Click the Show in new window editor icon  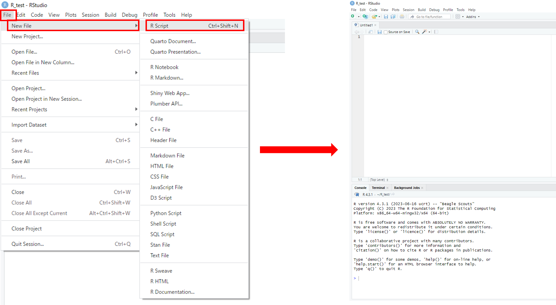[370, 32]
